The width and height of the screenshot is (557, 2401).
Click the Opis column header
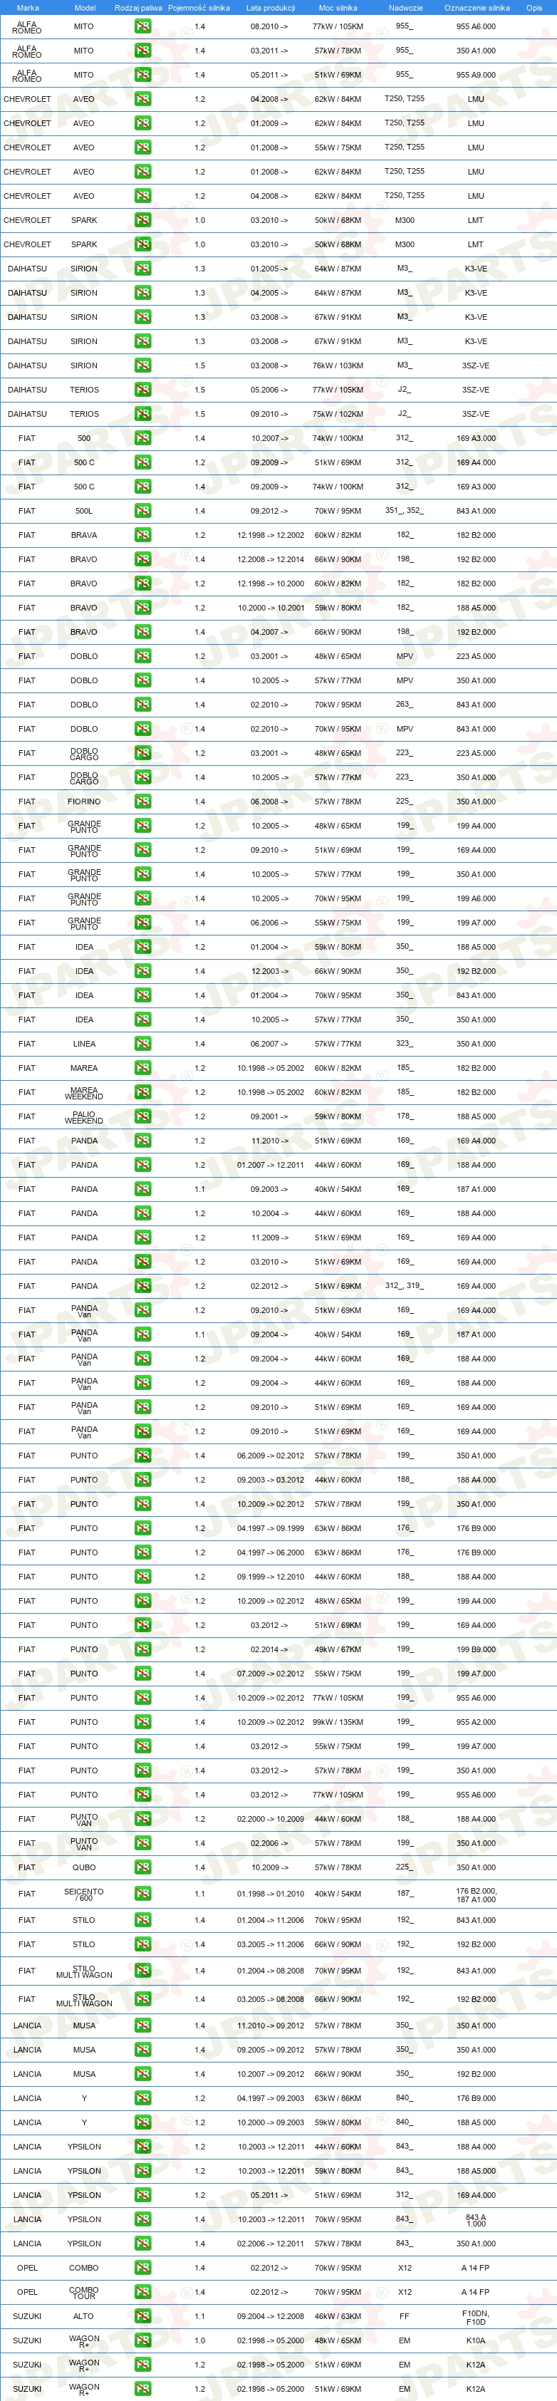533,7
